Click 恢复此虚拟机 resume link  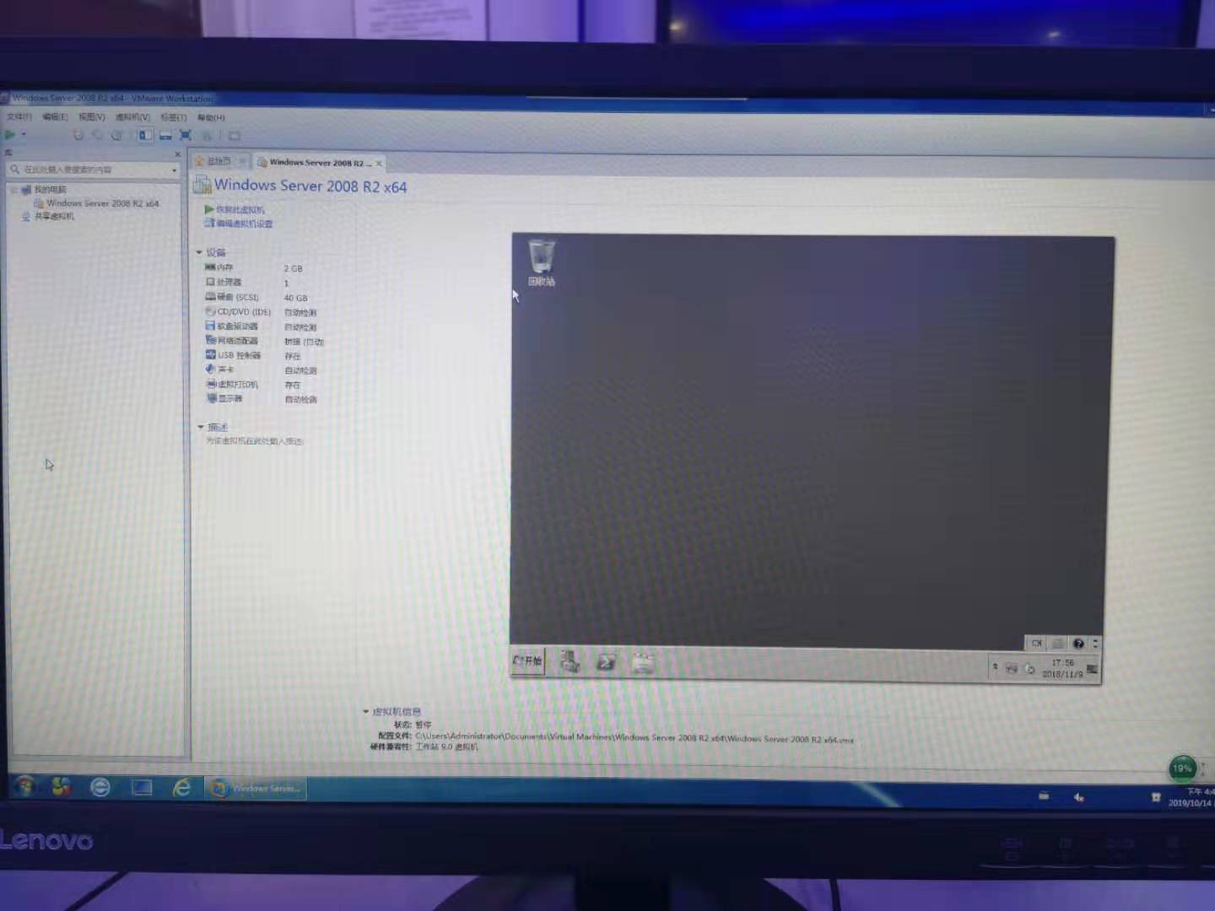click(240, 209)
